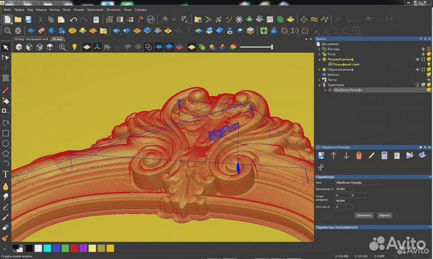Image resolution: width=433 pixels, height=259 pixels.
Task: Click the edit toolpath pencil icon
Action: (372, 156)
